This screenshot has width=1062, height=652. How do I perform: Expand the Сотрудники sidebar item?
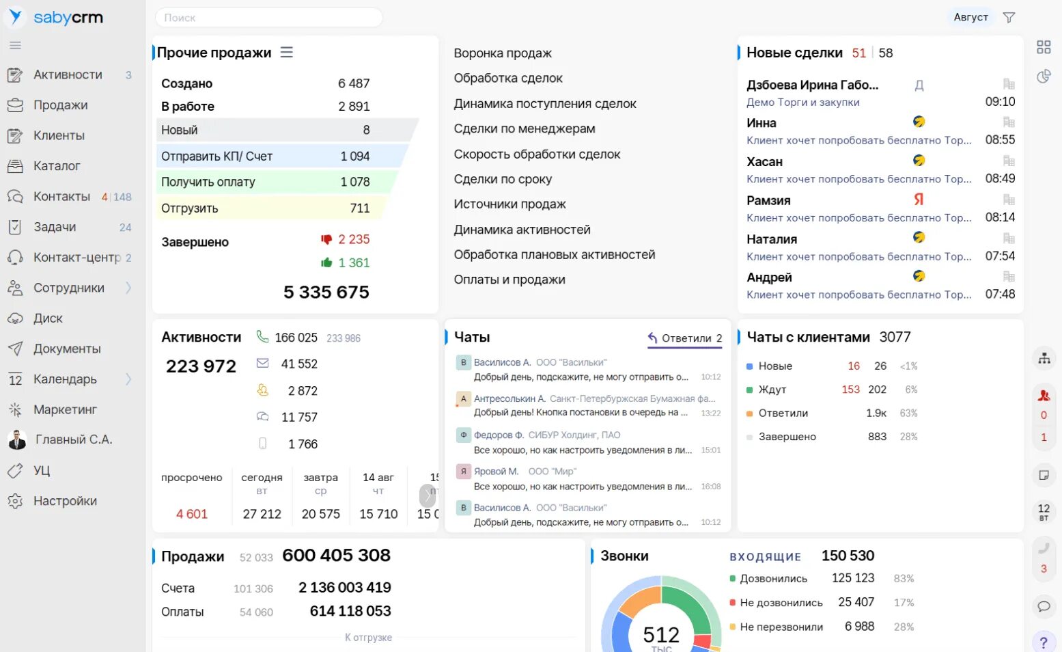point(128,288)
